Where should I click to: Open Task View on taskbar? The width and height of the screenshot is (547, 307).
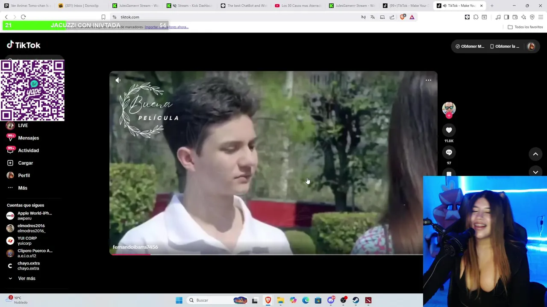click(255, 300)
